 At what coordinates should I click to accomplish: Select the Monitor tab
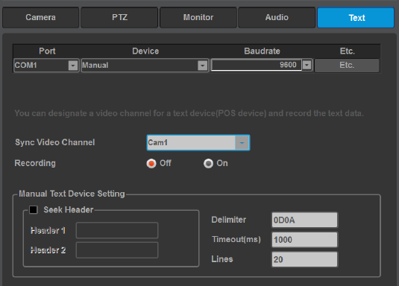coord(198,17)
